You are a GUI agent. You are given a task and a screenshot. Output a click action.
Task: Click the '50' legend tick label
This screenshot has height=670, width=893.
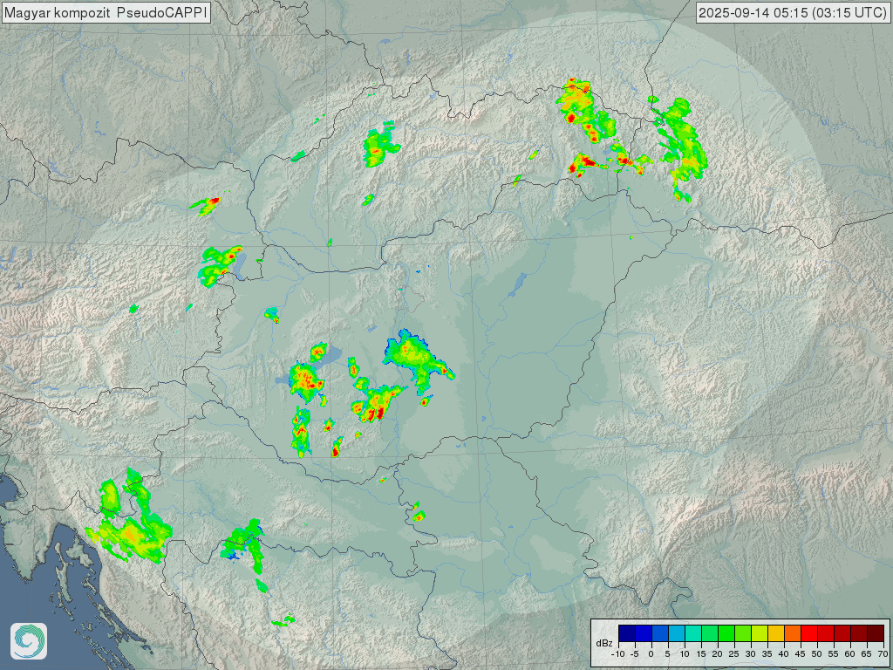click(816, 654)
